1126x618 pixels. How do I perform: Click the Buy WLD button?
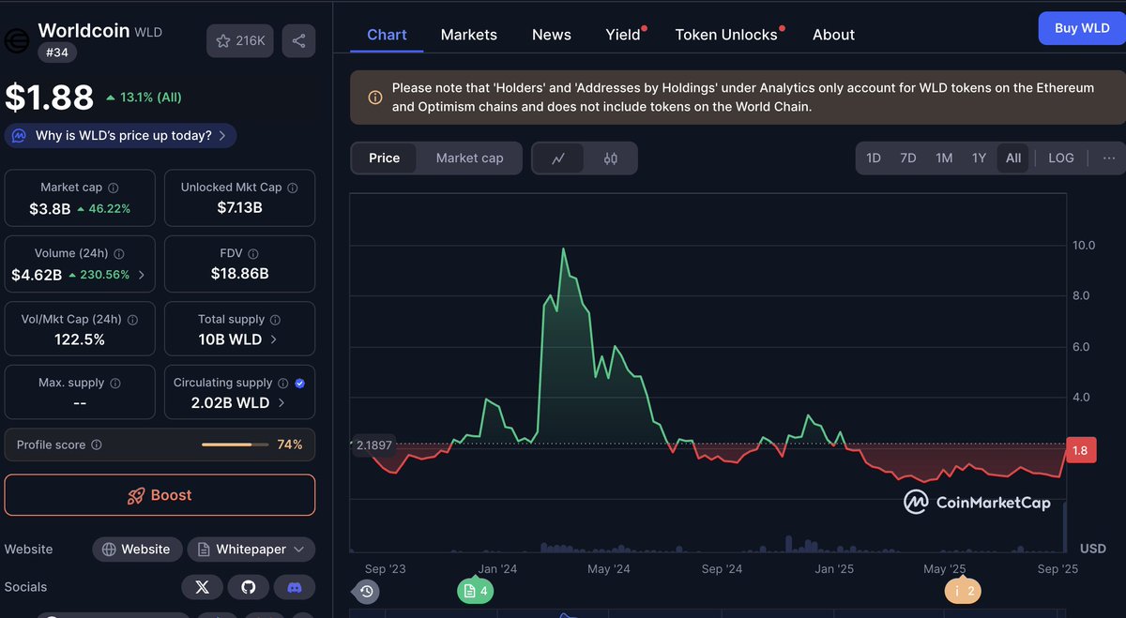pyautogui.click(x=1082, y=28)
